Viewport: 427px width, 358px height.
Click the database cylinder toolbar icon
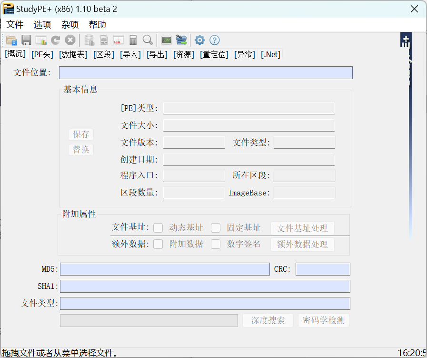coord(89,40)
